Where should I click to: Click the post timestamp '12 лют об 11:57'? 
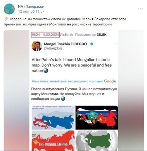(x=31, y=11)
